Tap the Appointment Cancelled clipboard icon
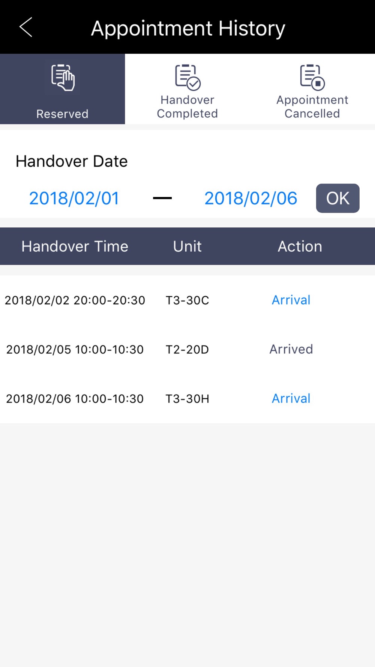Viewport: 375px width, 667px height. click(312, 77)
